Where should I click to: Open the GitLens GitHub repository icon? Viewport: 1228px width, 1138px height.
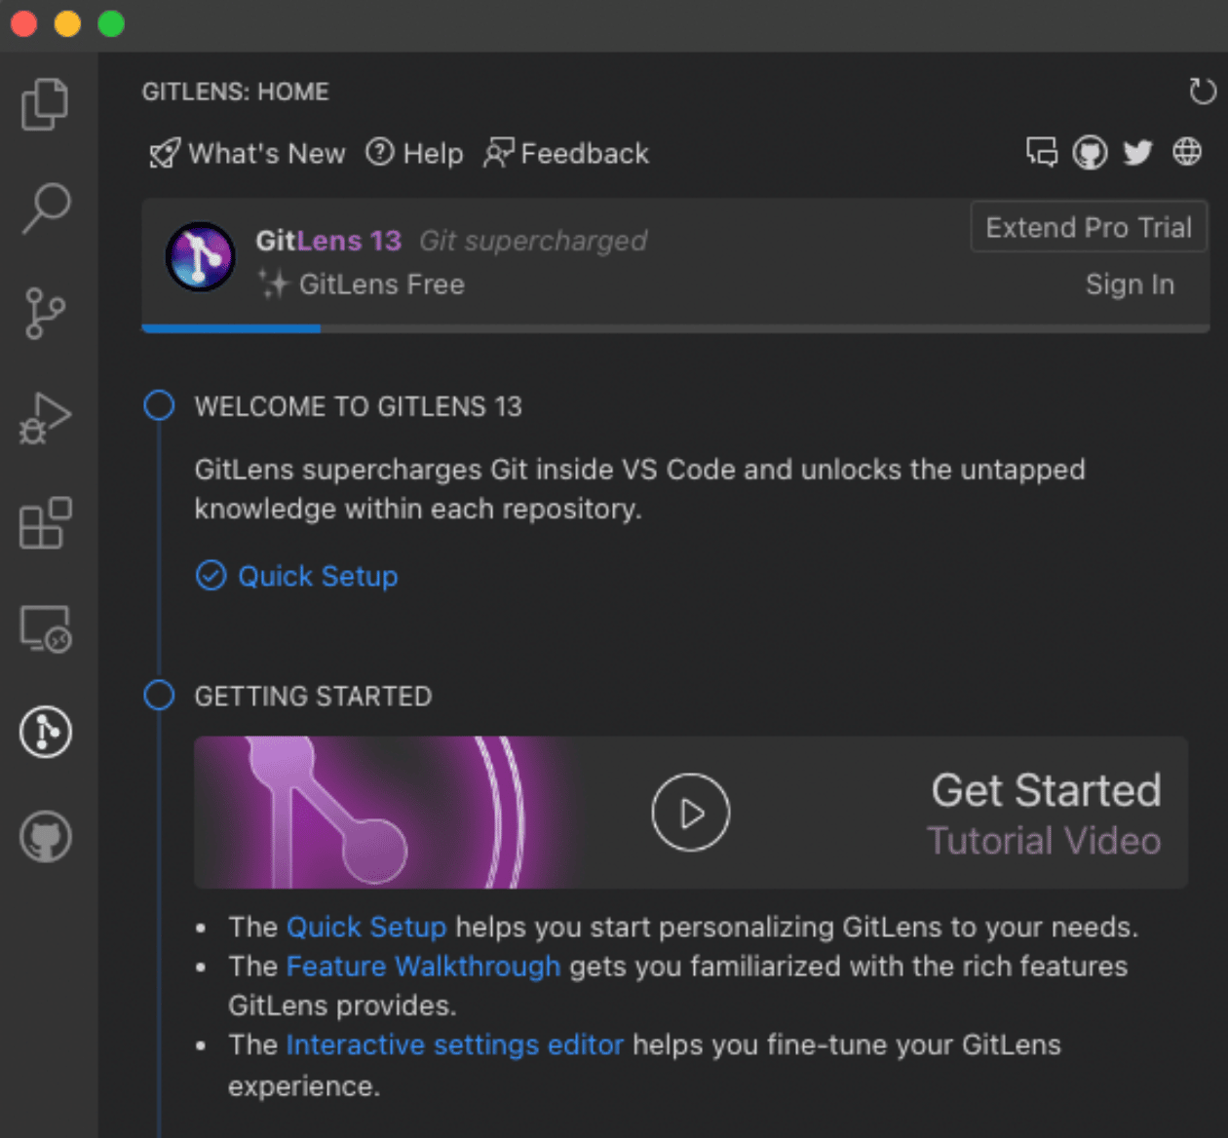point(1090,152)
